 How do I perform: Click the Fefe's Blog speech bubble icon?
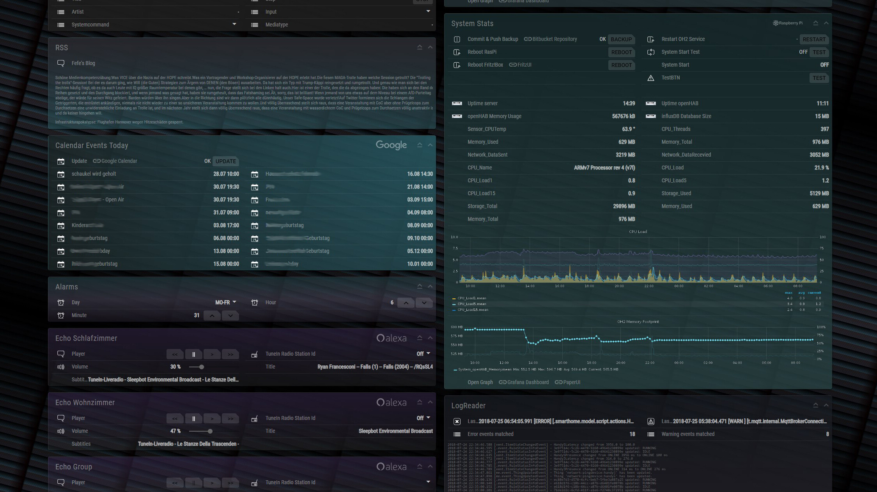pos(61,63)
